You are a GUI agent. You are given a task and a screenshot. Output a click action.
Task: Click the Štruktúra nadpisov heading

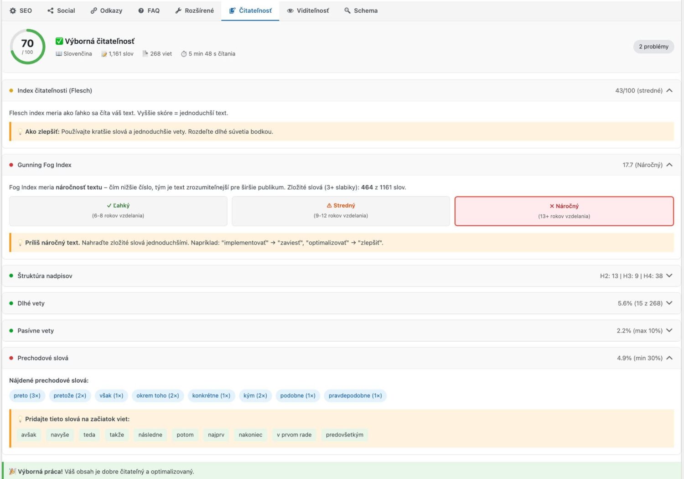click(x=45, y=276)
